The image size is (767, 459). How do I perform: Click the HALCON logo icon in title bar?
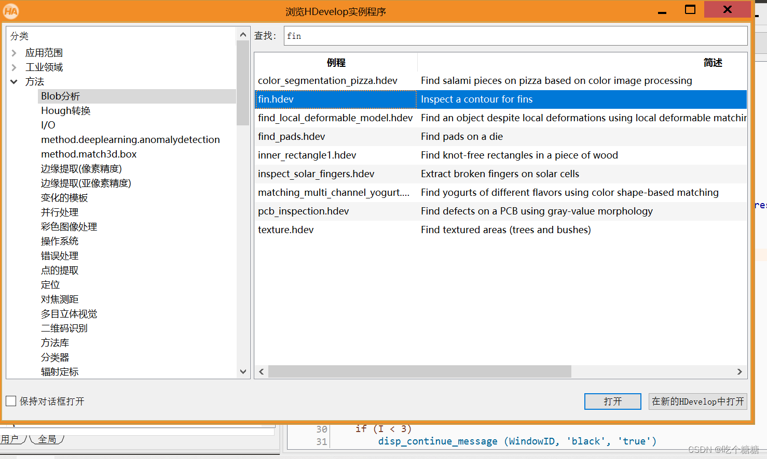click(x=11, y=11)
